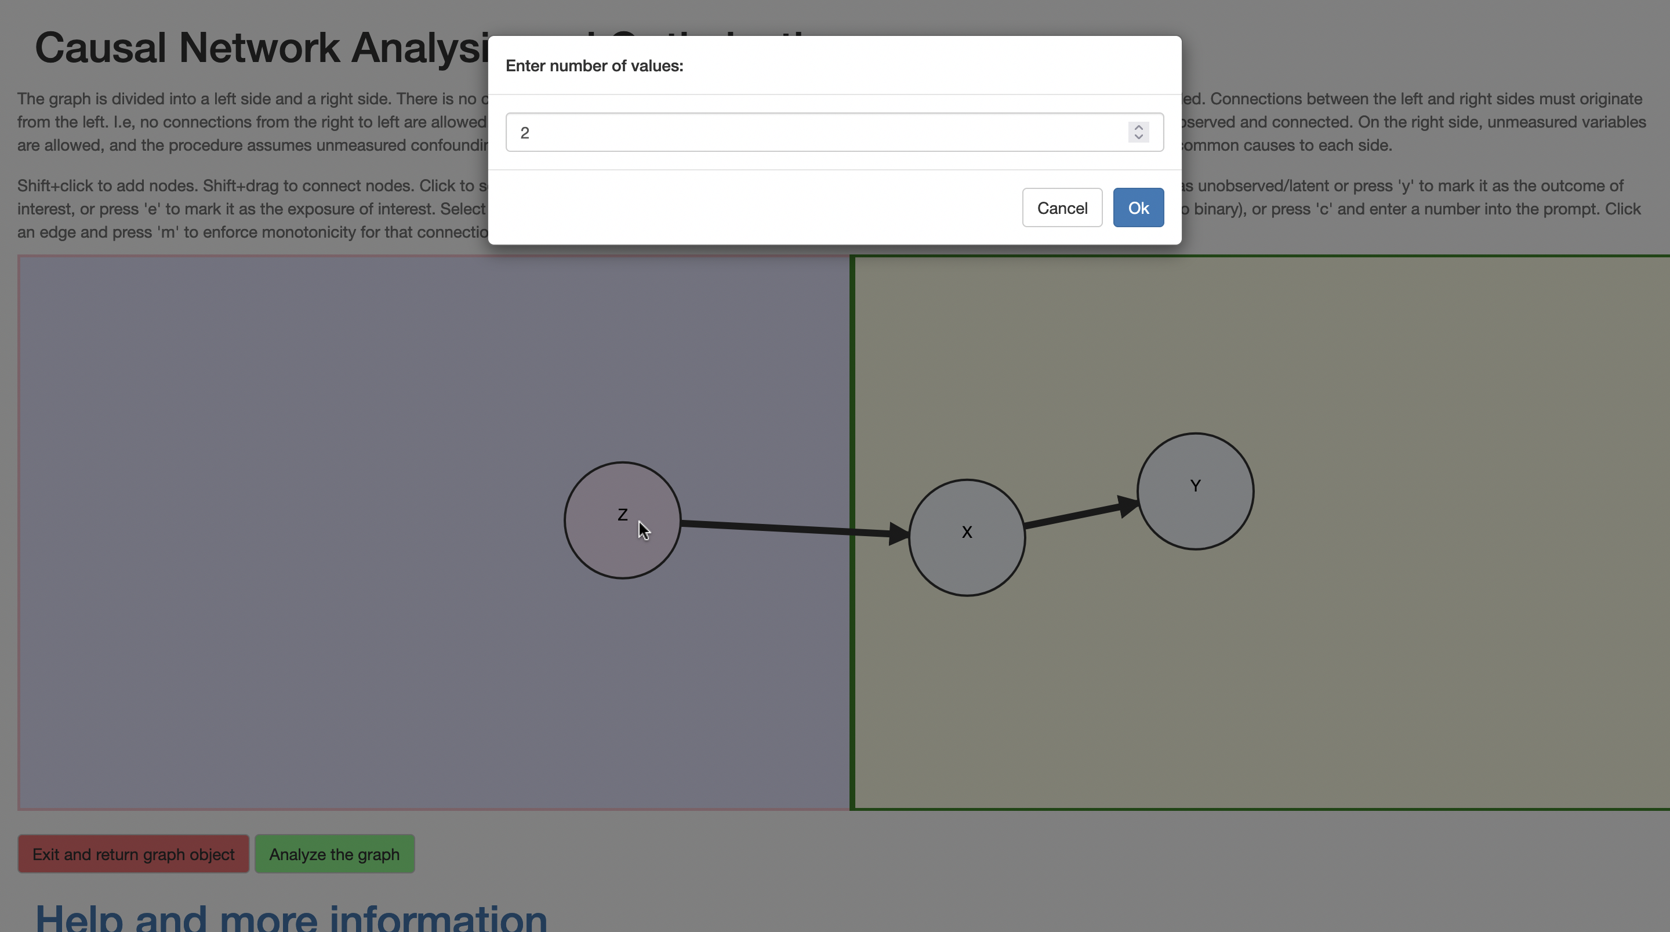Click the 'Enter number of values:' dialog title

coord(594,65)
